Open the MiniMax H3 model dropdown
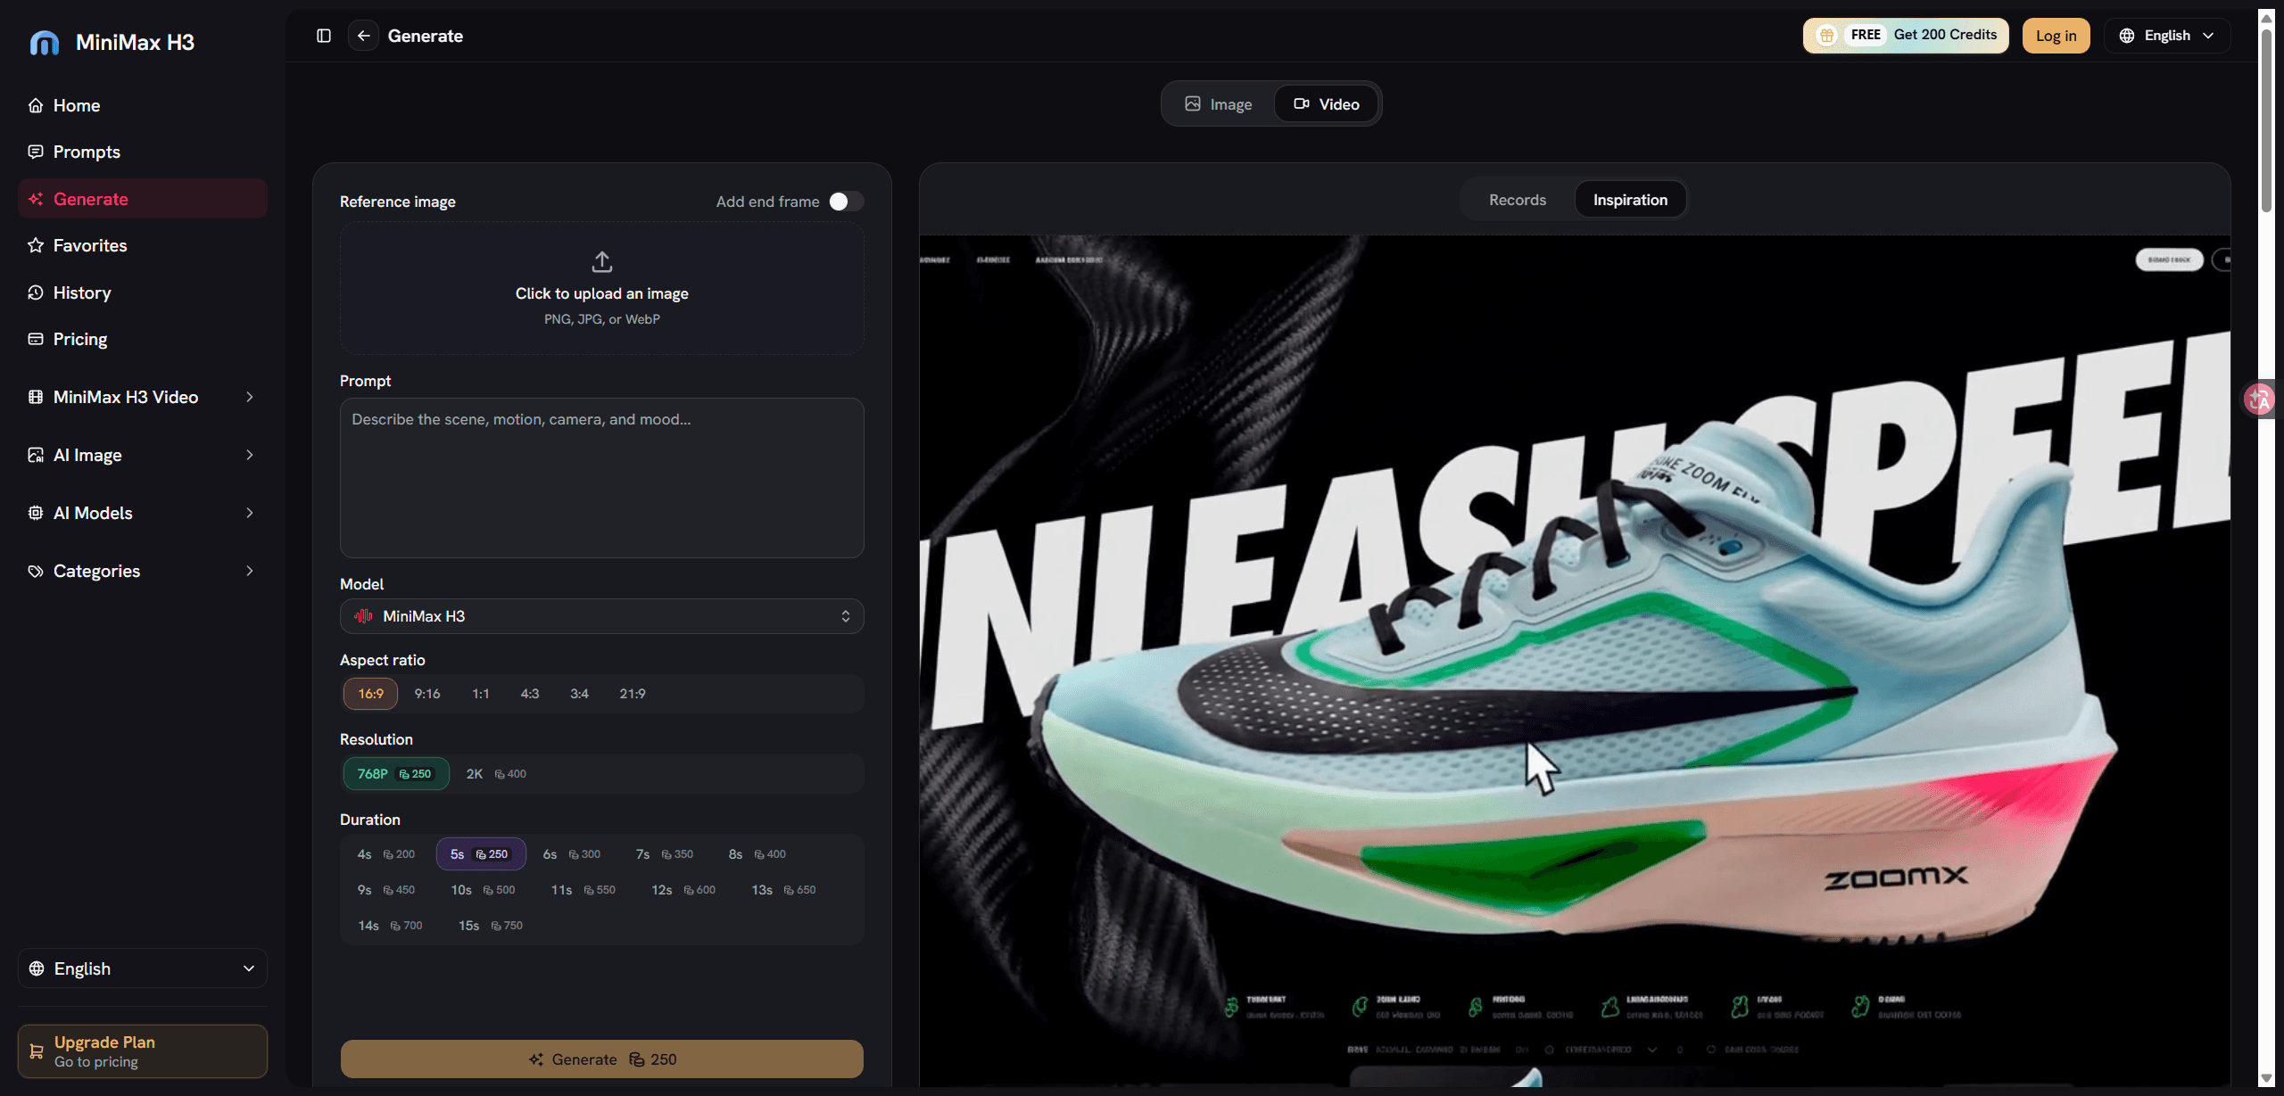The image size is (2284, 1096). [602, 616]
